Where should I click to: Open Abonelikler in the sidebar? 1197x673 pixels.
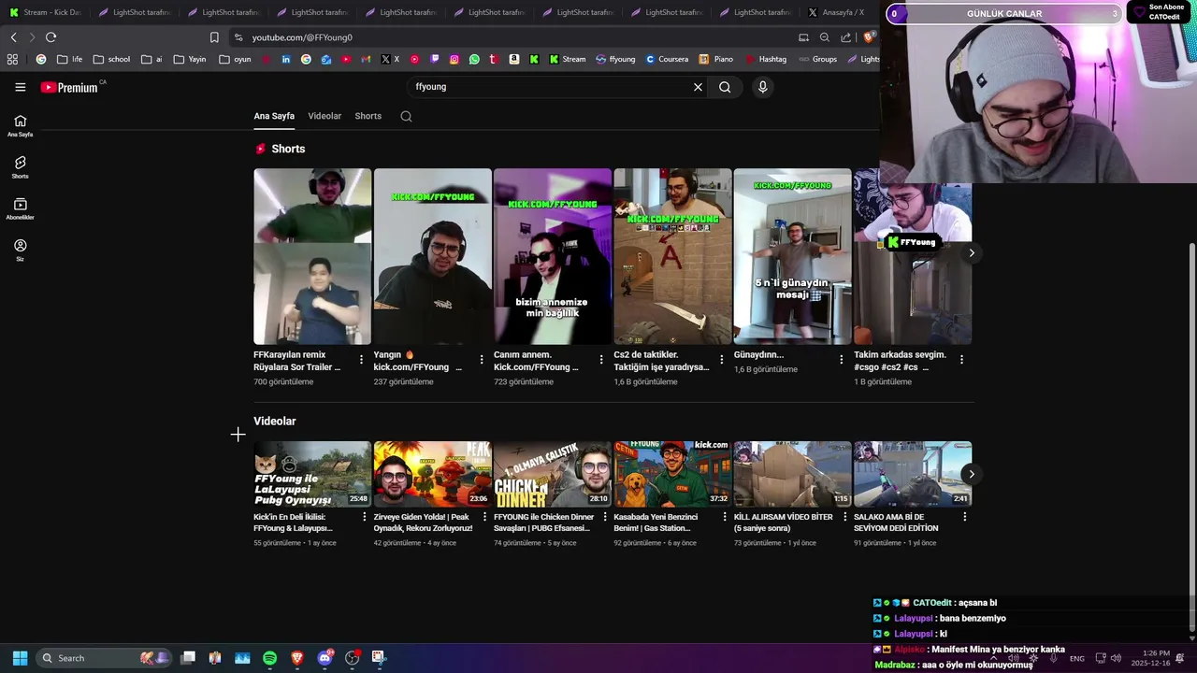coord(20,209)
